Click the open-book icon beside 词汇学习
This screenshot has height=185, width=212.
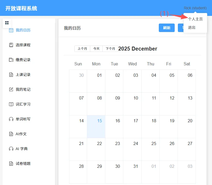coord(11,104)
